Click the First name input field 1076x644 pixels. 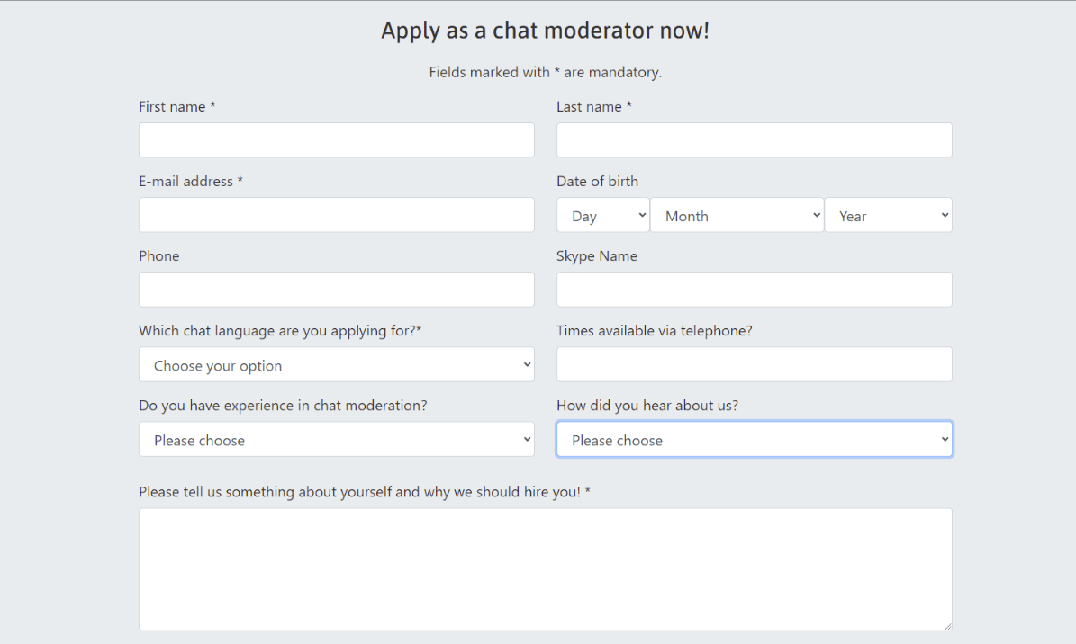pyautogui.click(x=336, y=140)
